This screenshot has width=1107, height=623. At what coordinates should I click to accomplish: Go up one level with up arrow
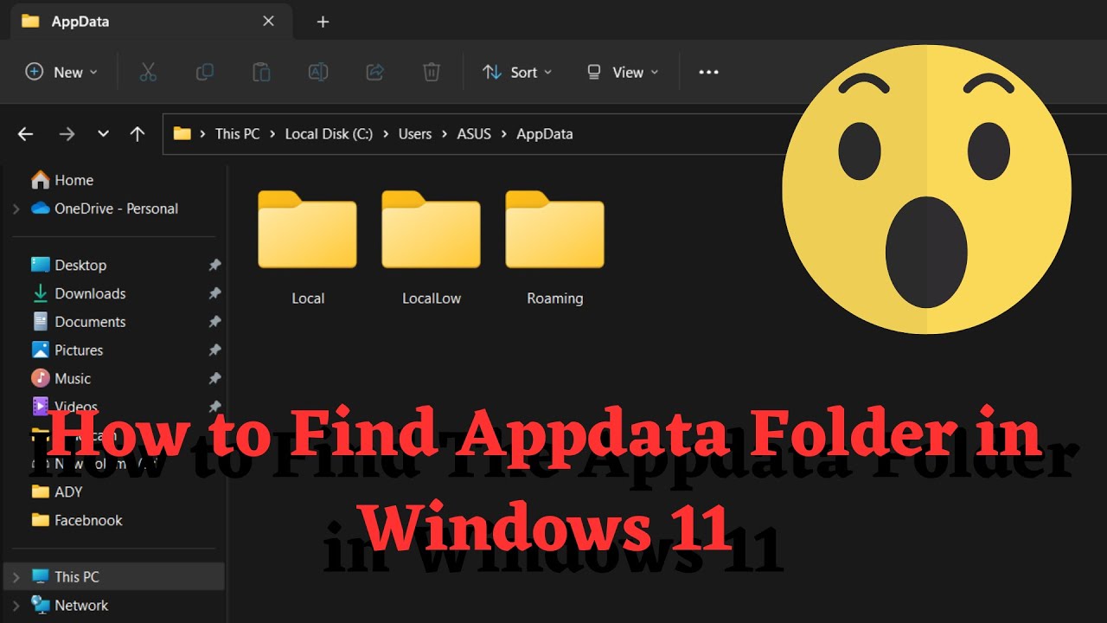[137, 134]
